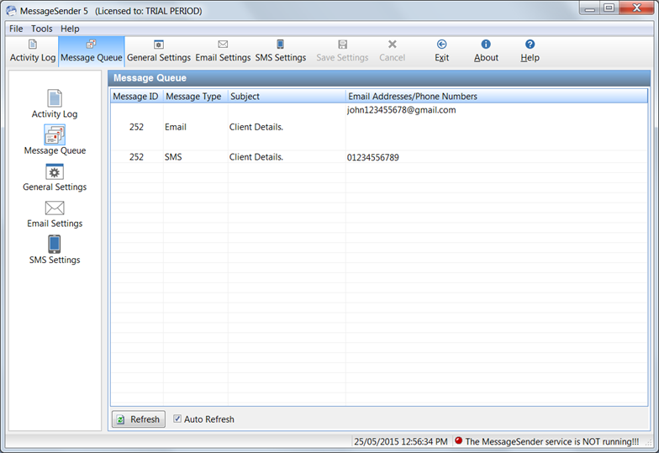This screenshot has width=659, height=453.
Task: Sort by Message ID column header
Action: pyautogui.click(x=136, y=96)
